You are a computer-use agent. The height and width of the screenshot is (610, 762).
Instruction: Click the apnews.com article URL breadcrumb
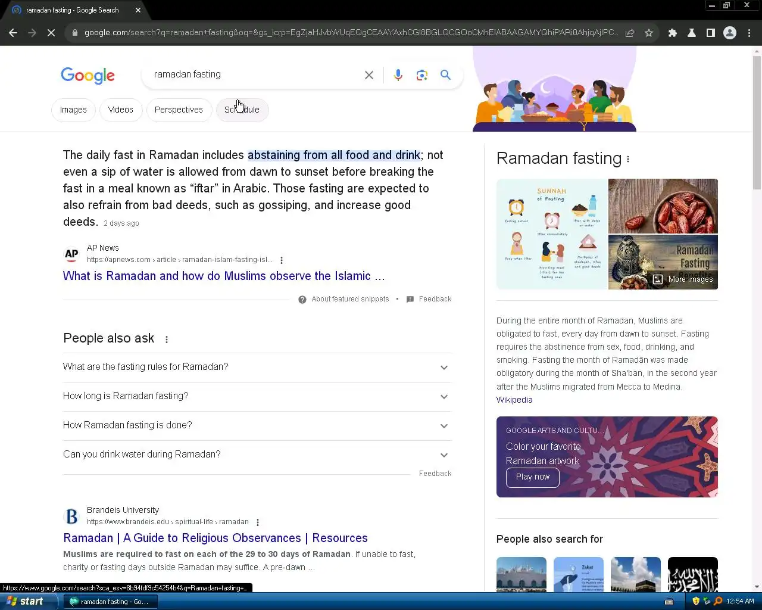click(x=179, y=260)
